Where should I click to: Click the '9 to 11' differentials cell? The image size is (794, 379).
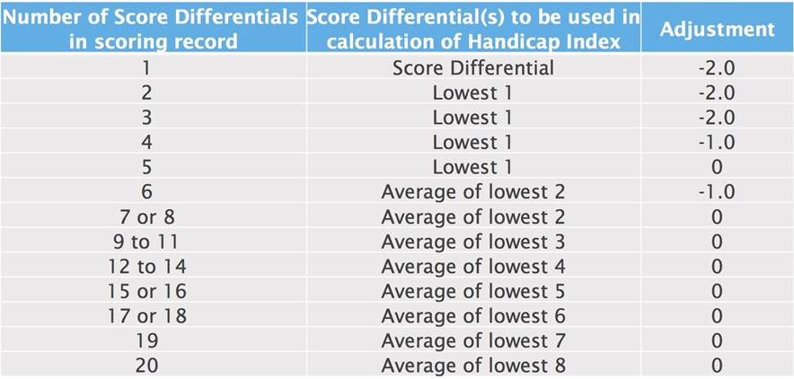tap(146, 242)
